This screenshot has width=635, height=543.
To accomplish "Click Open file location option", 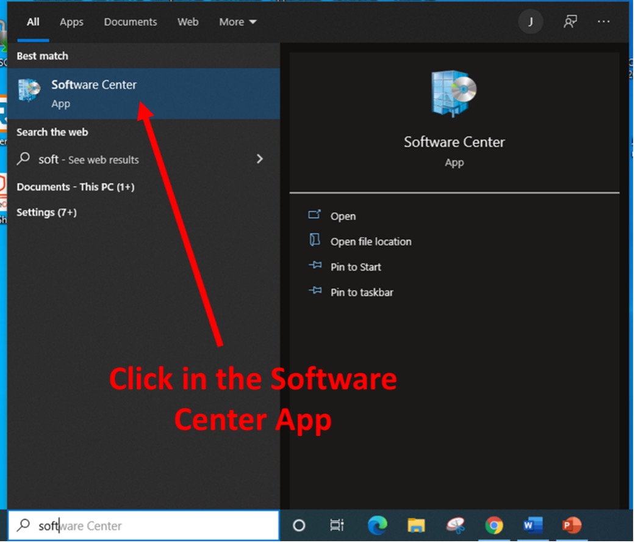I will (x=370, y=242).
